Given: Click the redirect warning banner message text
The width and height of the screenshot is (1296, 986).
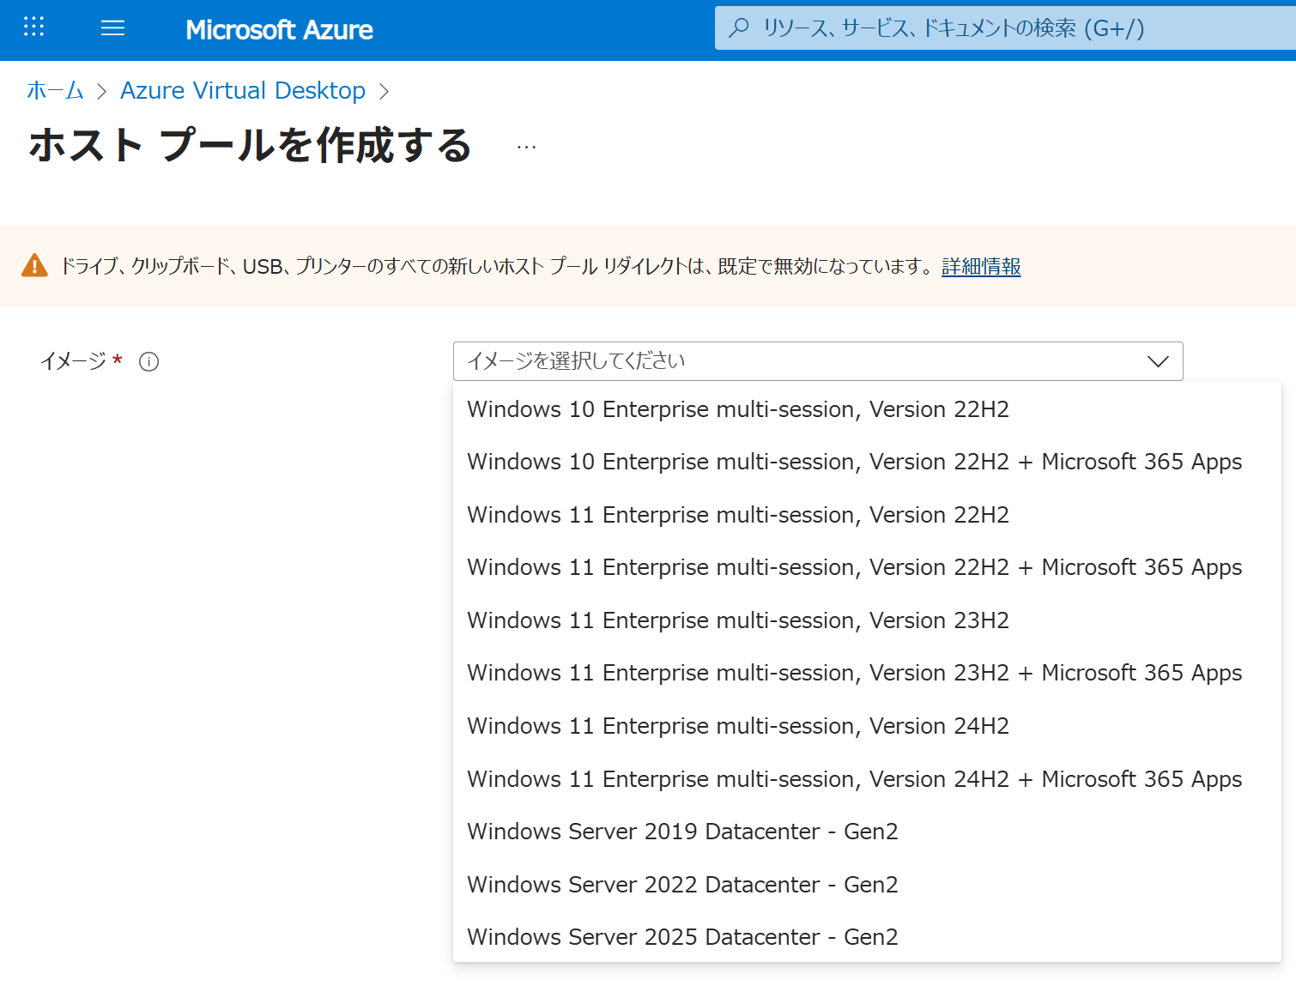Looking at the screenshot, I should 497,267.
